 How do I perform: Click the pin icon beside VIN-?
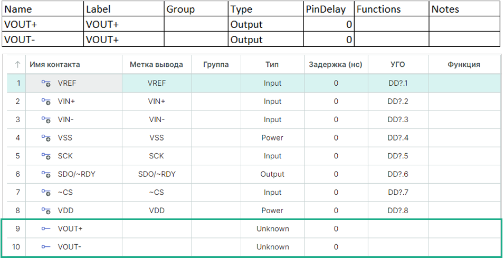[46, 119]
